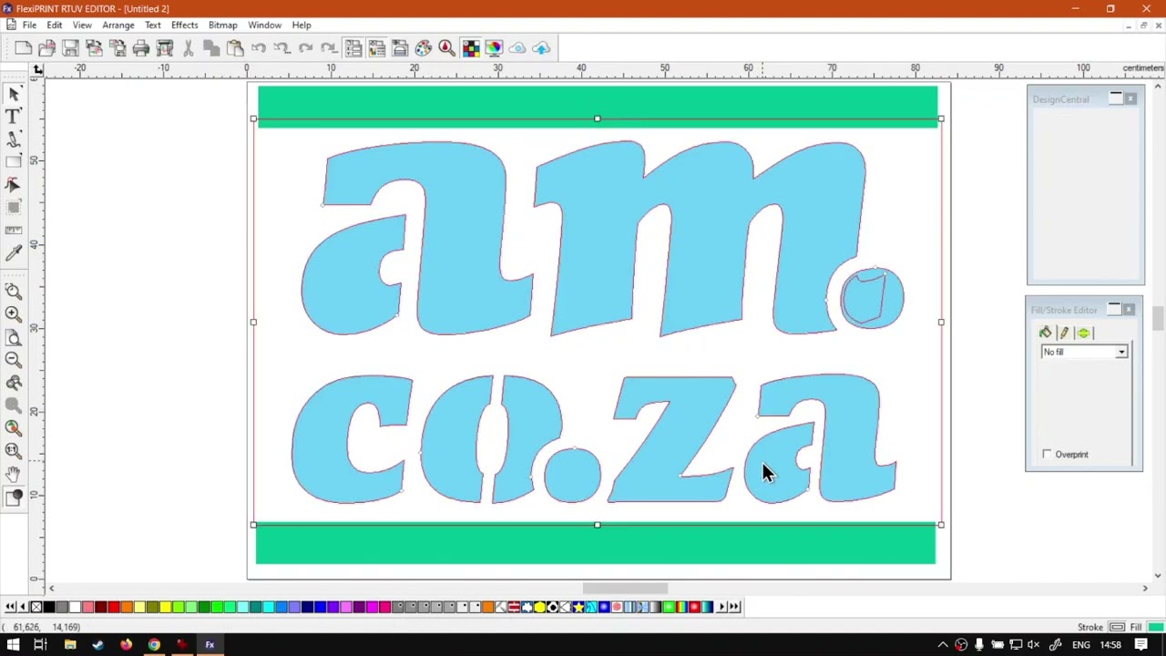Create a new document from toolbar
The width and height of the screenshot is (1166, 656).
click(x=24, y=48)
